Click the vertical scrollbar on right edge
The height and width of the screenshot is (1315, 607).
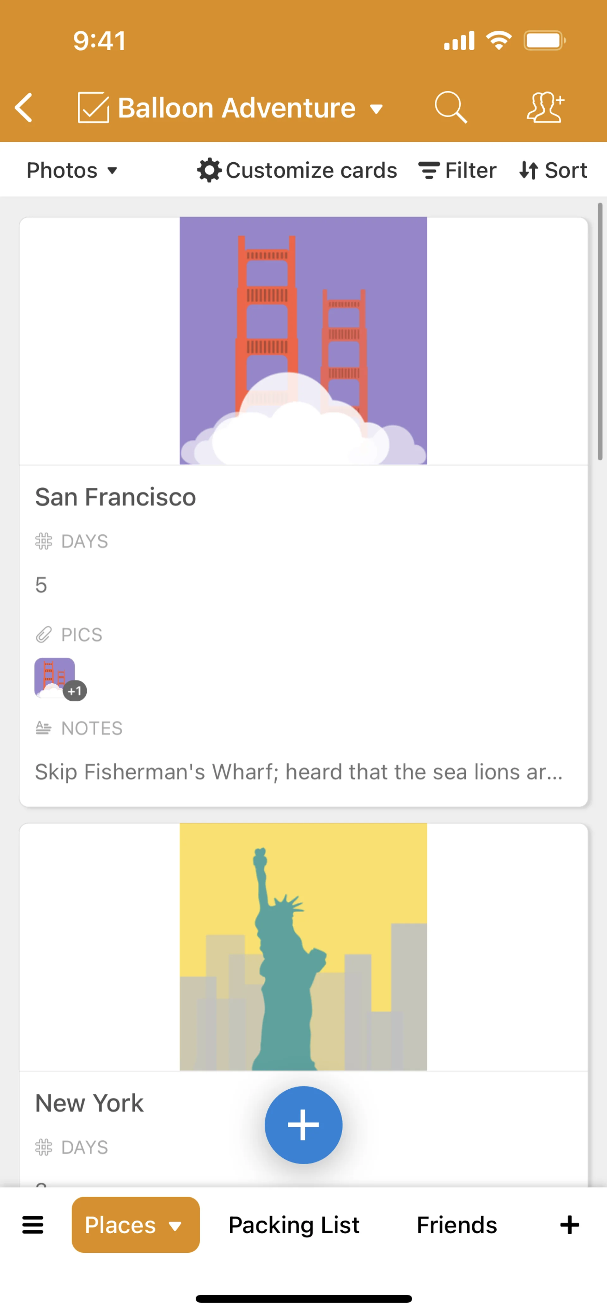point(600,332)
